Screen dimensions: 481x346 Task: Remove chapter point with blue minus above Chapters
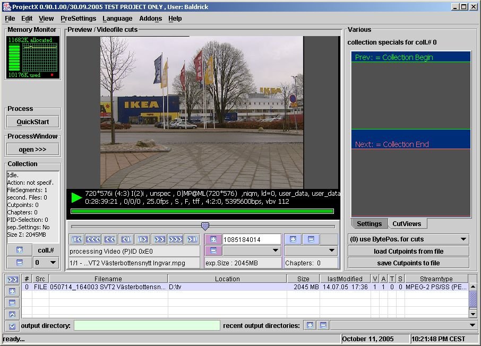pos(311,239)
